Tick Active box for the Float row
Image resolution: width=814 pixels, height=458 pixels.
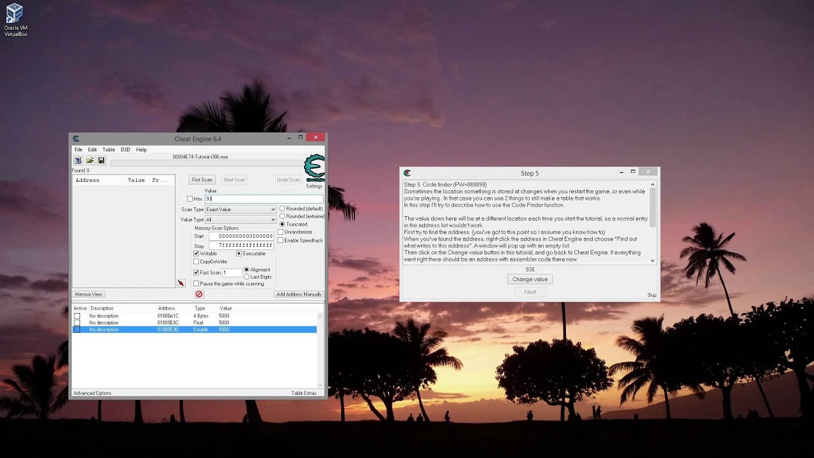tap(77, 323)
